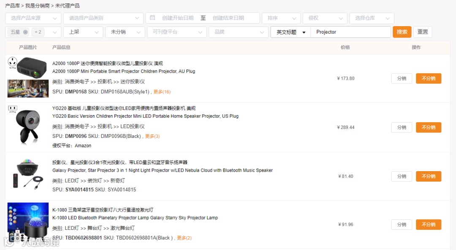Click category path LED灯 >> 装饰灯 >> 新奇灯

95,180
